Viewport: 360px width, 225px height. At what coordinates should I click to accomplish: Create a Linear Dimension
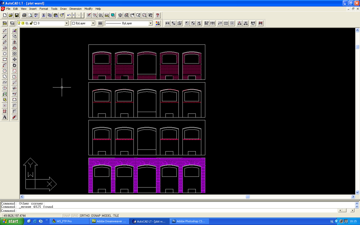167,23
